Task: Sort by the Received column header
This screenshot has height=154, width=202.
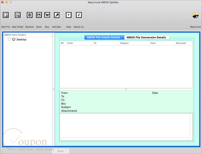Action: (184, 43)
